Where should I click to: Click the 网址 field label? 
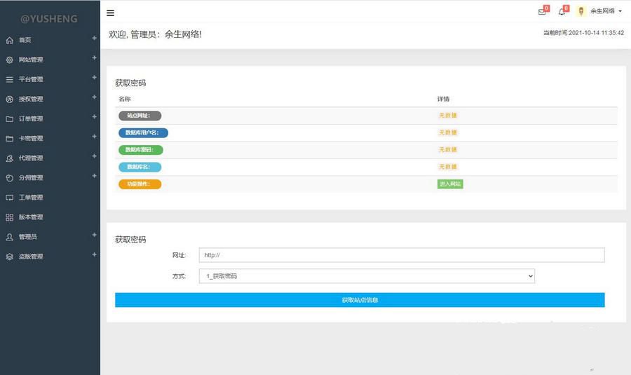click(x=179, y=255)
